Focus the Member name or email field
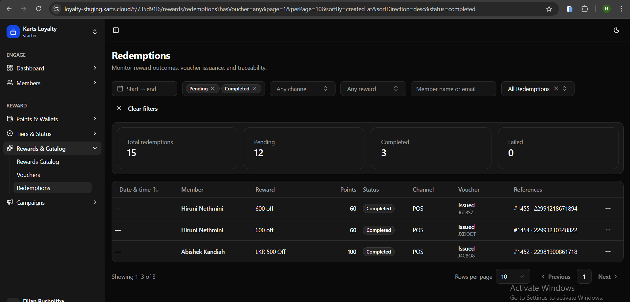The height and width of the screenshot is (302, 630). coord(453,89)
